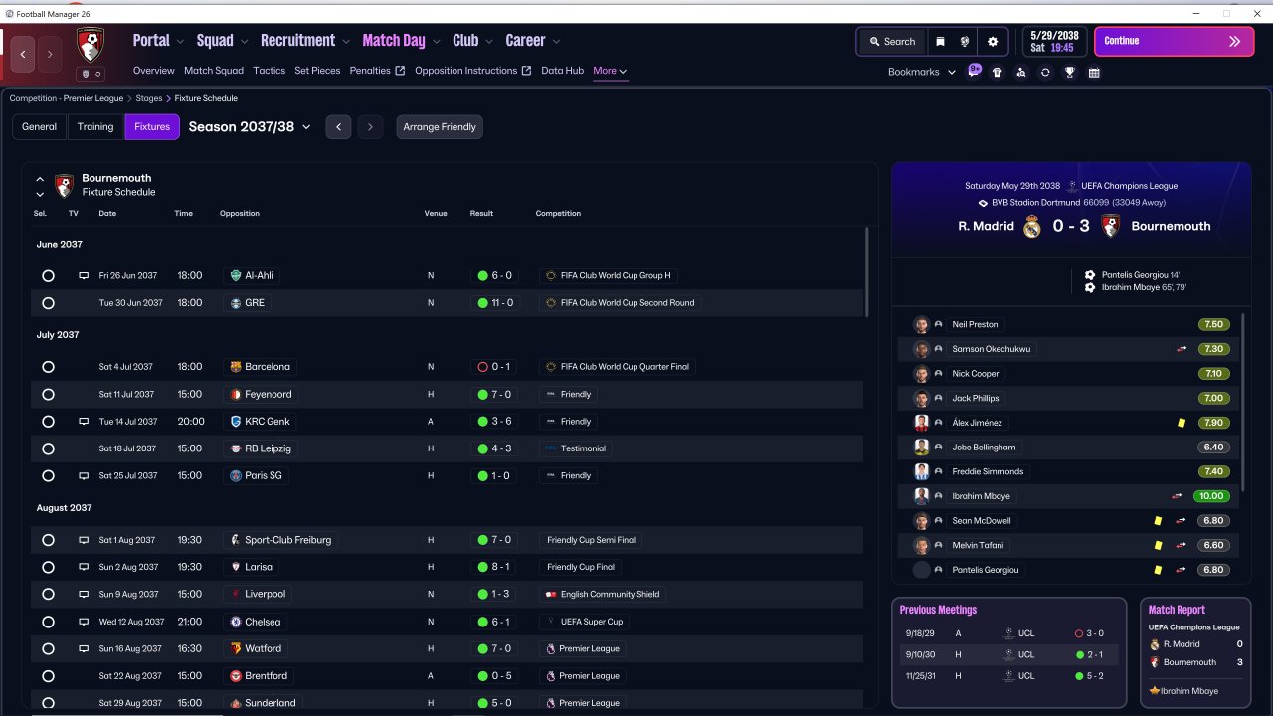Click the Paris SG club badge icon
This screenshot has height=716, width=1273.
[x=235, y=476]
